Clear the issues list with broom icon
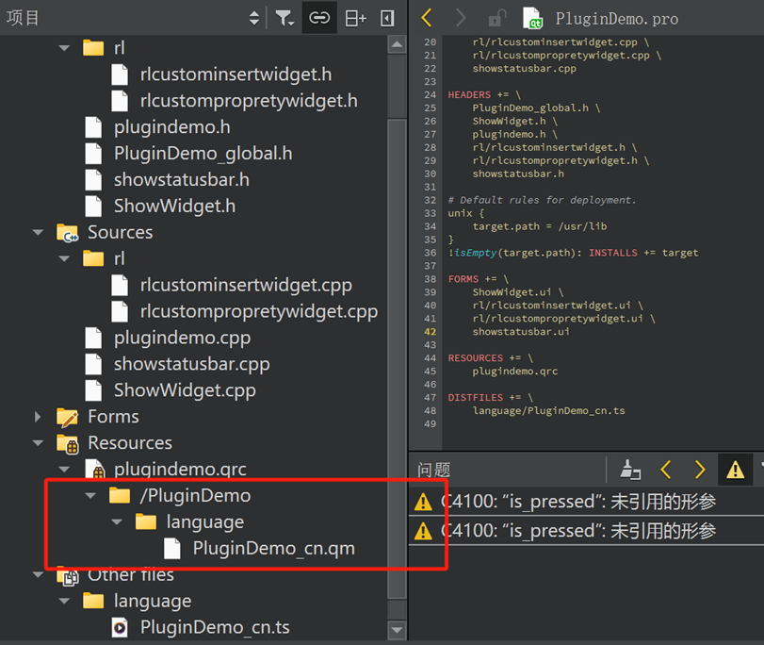 (630, 470)
